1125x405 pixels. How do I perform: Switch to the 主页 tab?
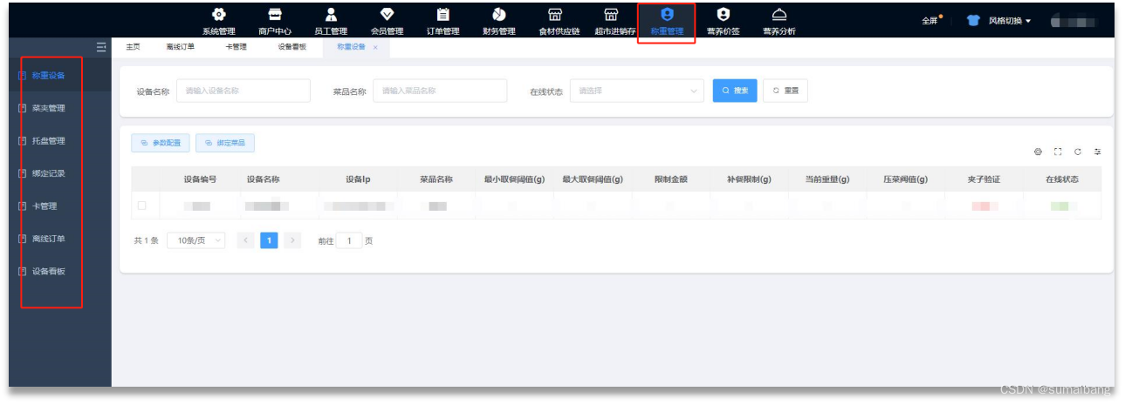pyautogui.click(x=133, y=47)
